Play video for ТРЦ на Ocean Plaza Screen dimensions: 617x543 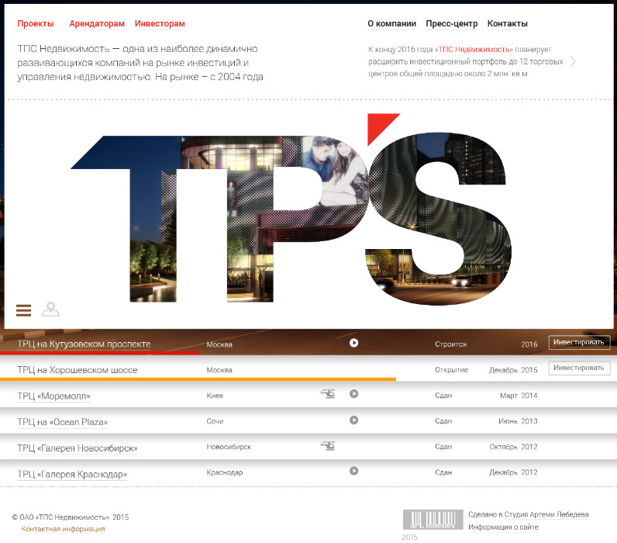353,420
